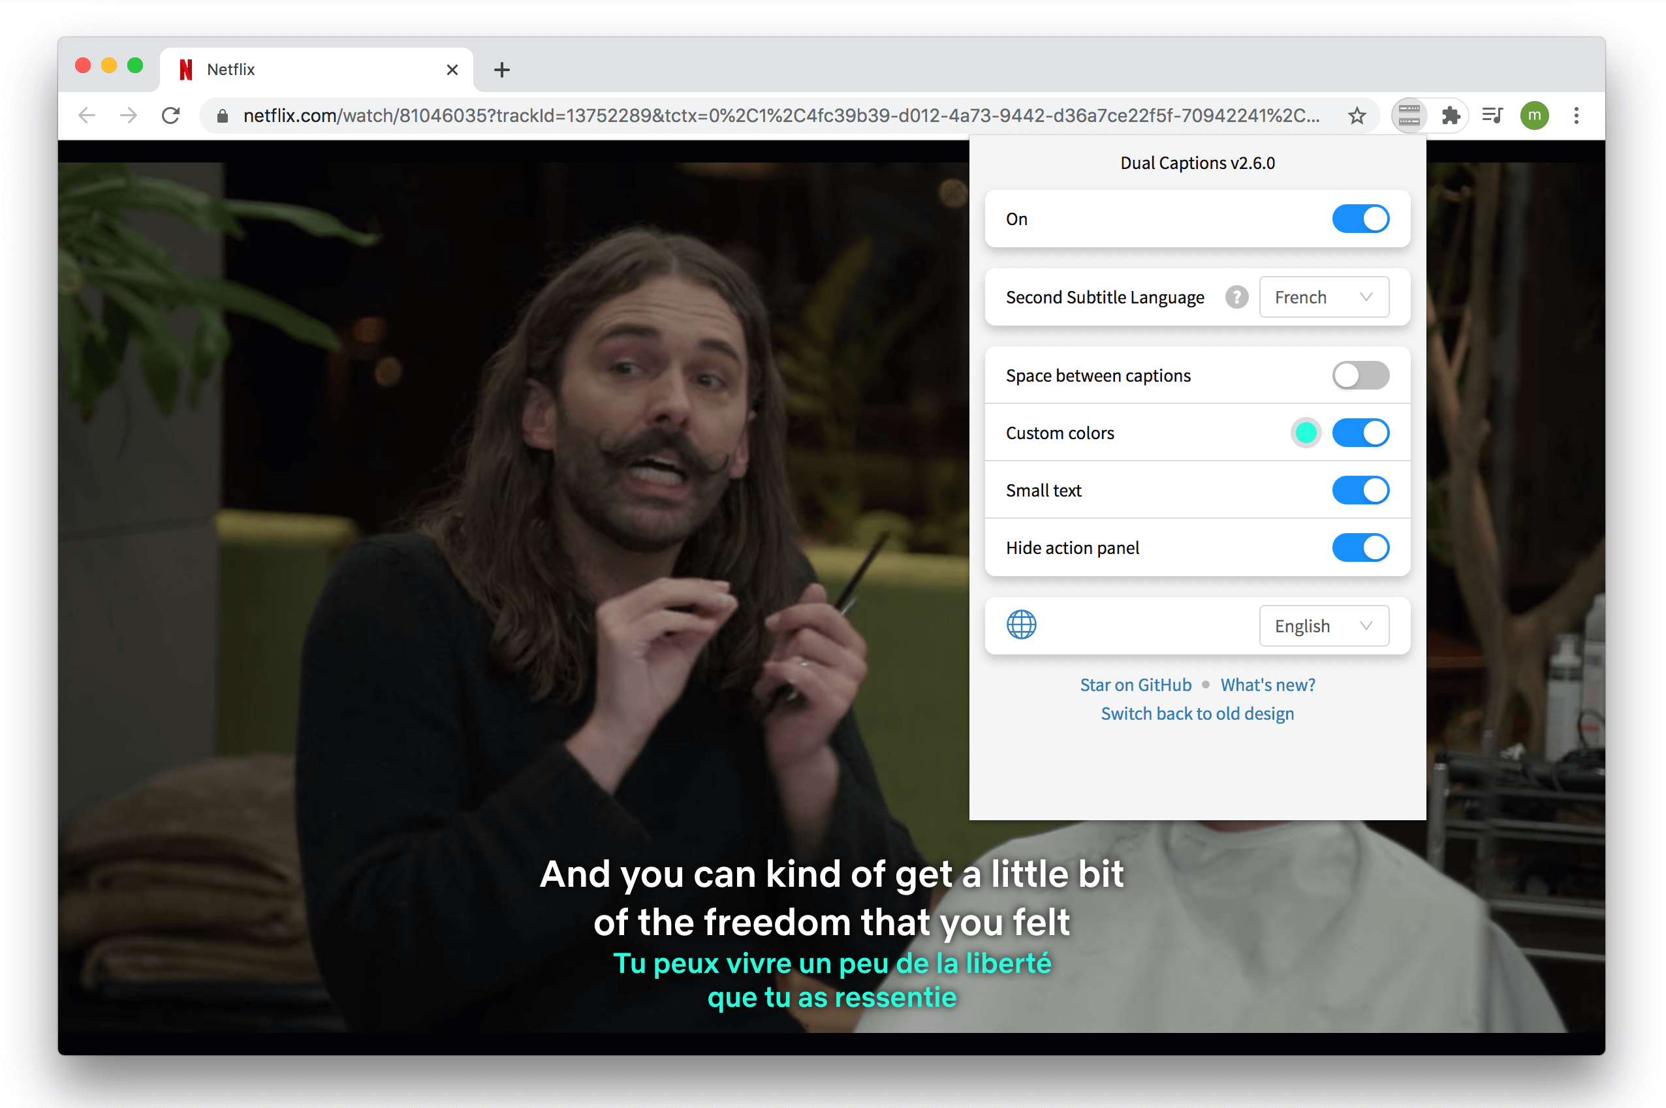Viewport: 1666px width, 1108px height.
Task: Click Switch back to old design button
Action: (1196, 713)
